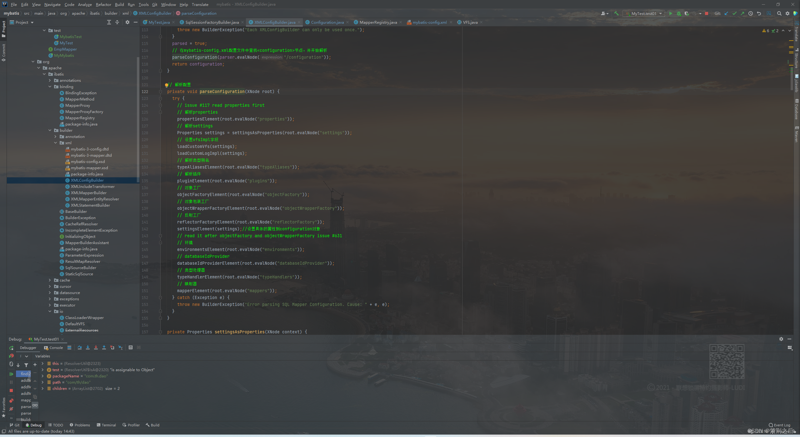
Task: Expand the cache folder in the project tree
Action: [x=50, y=280]
